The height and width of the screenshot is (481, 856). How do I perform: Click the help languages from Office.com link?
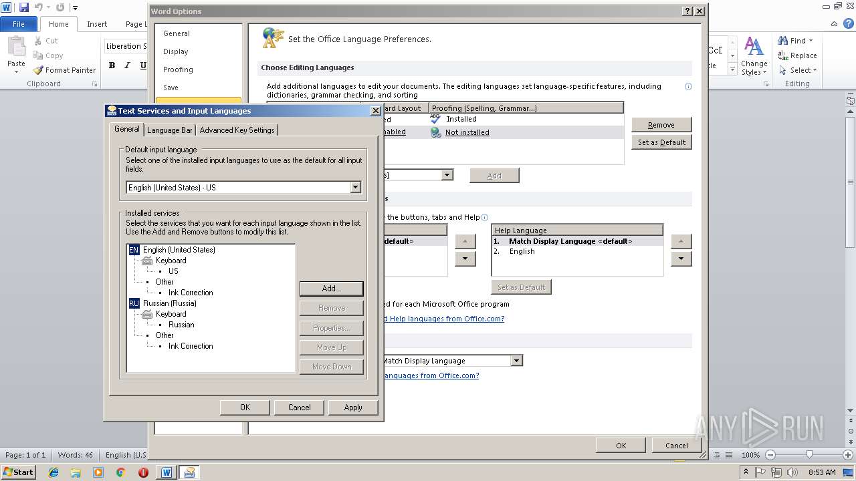tap(444, 319)
